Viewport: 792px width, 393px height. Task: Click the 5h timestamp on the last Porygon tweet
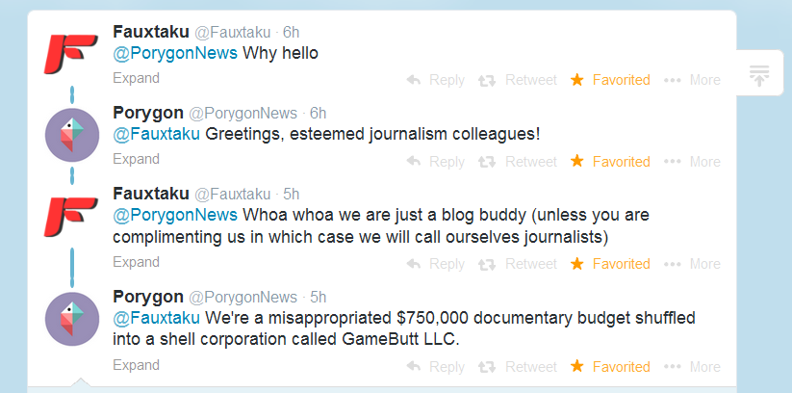[x=318, y=297]
